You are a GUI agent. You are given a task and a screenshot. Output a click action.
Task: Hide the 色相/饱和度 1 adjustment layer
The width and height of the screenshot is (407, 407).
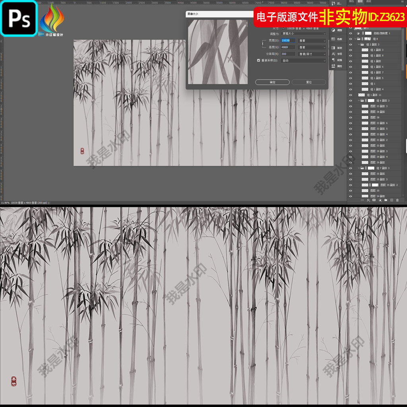click(x=351, y=33)
